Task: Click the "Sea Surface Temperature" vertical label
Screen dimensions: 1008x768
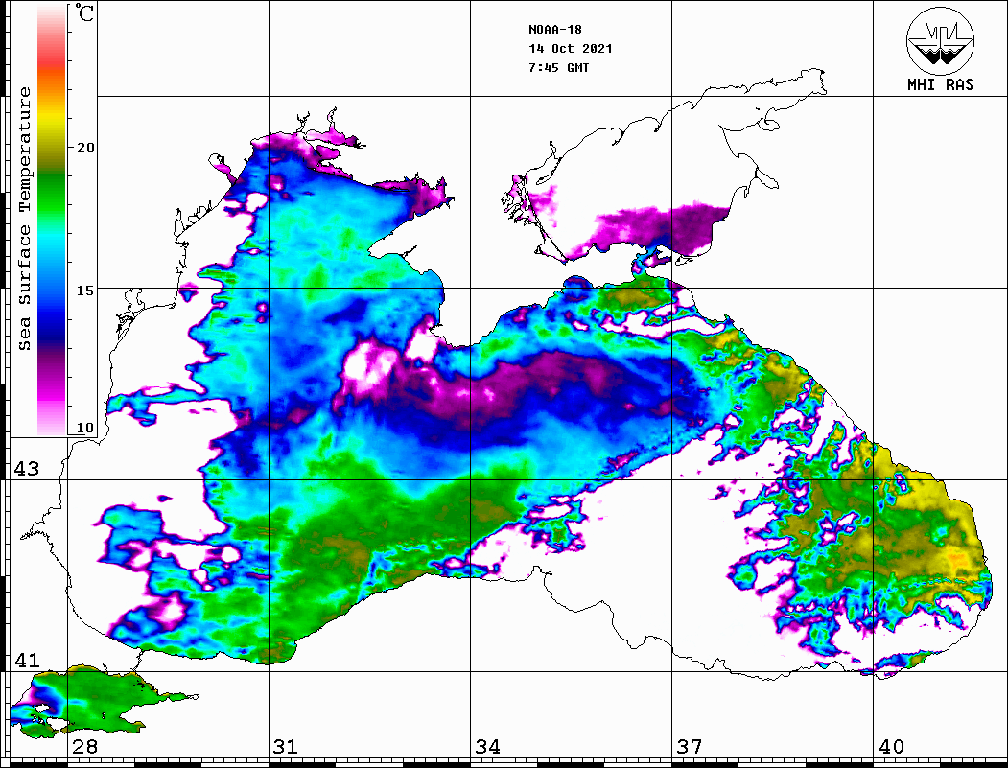Action: [24, 219]
